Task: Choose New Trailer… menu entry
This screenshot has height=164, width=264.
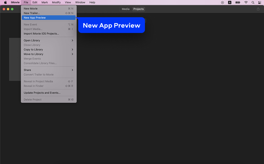Action: click(x=49, y=13)
